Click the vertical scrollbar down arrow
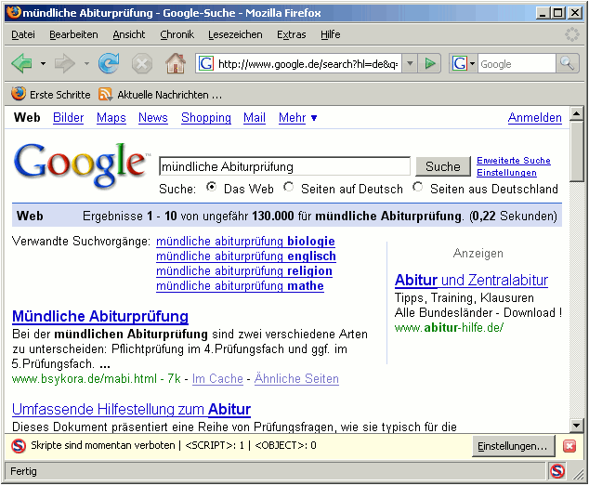 [x=576, y=426]
